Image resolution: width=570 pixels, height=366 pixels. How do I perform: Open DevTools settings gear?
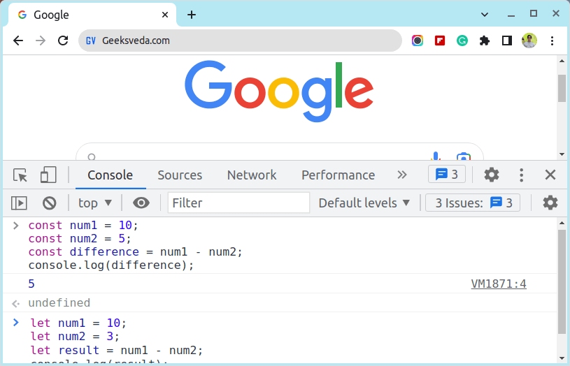pos(492,175)
